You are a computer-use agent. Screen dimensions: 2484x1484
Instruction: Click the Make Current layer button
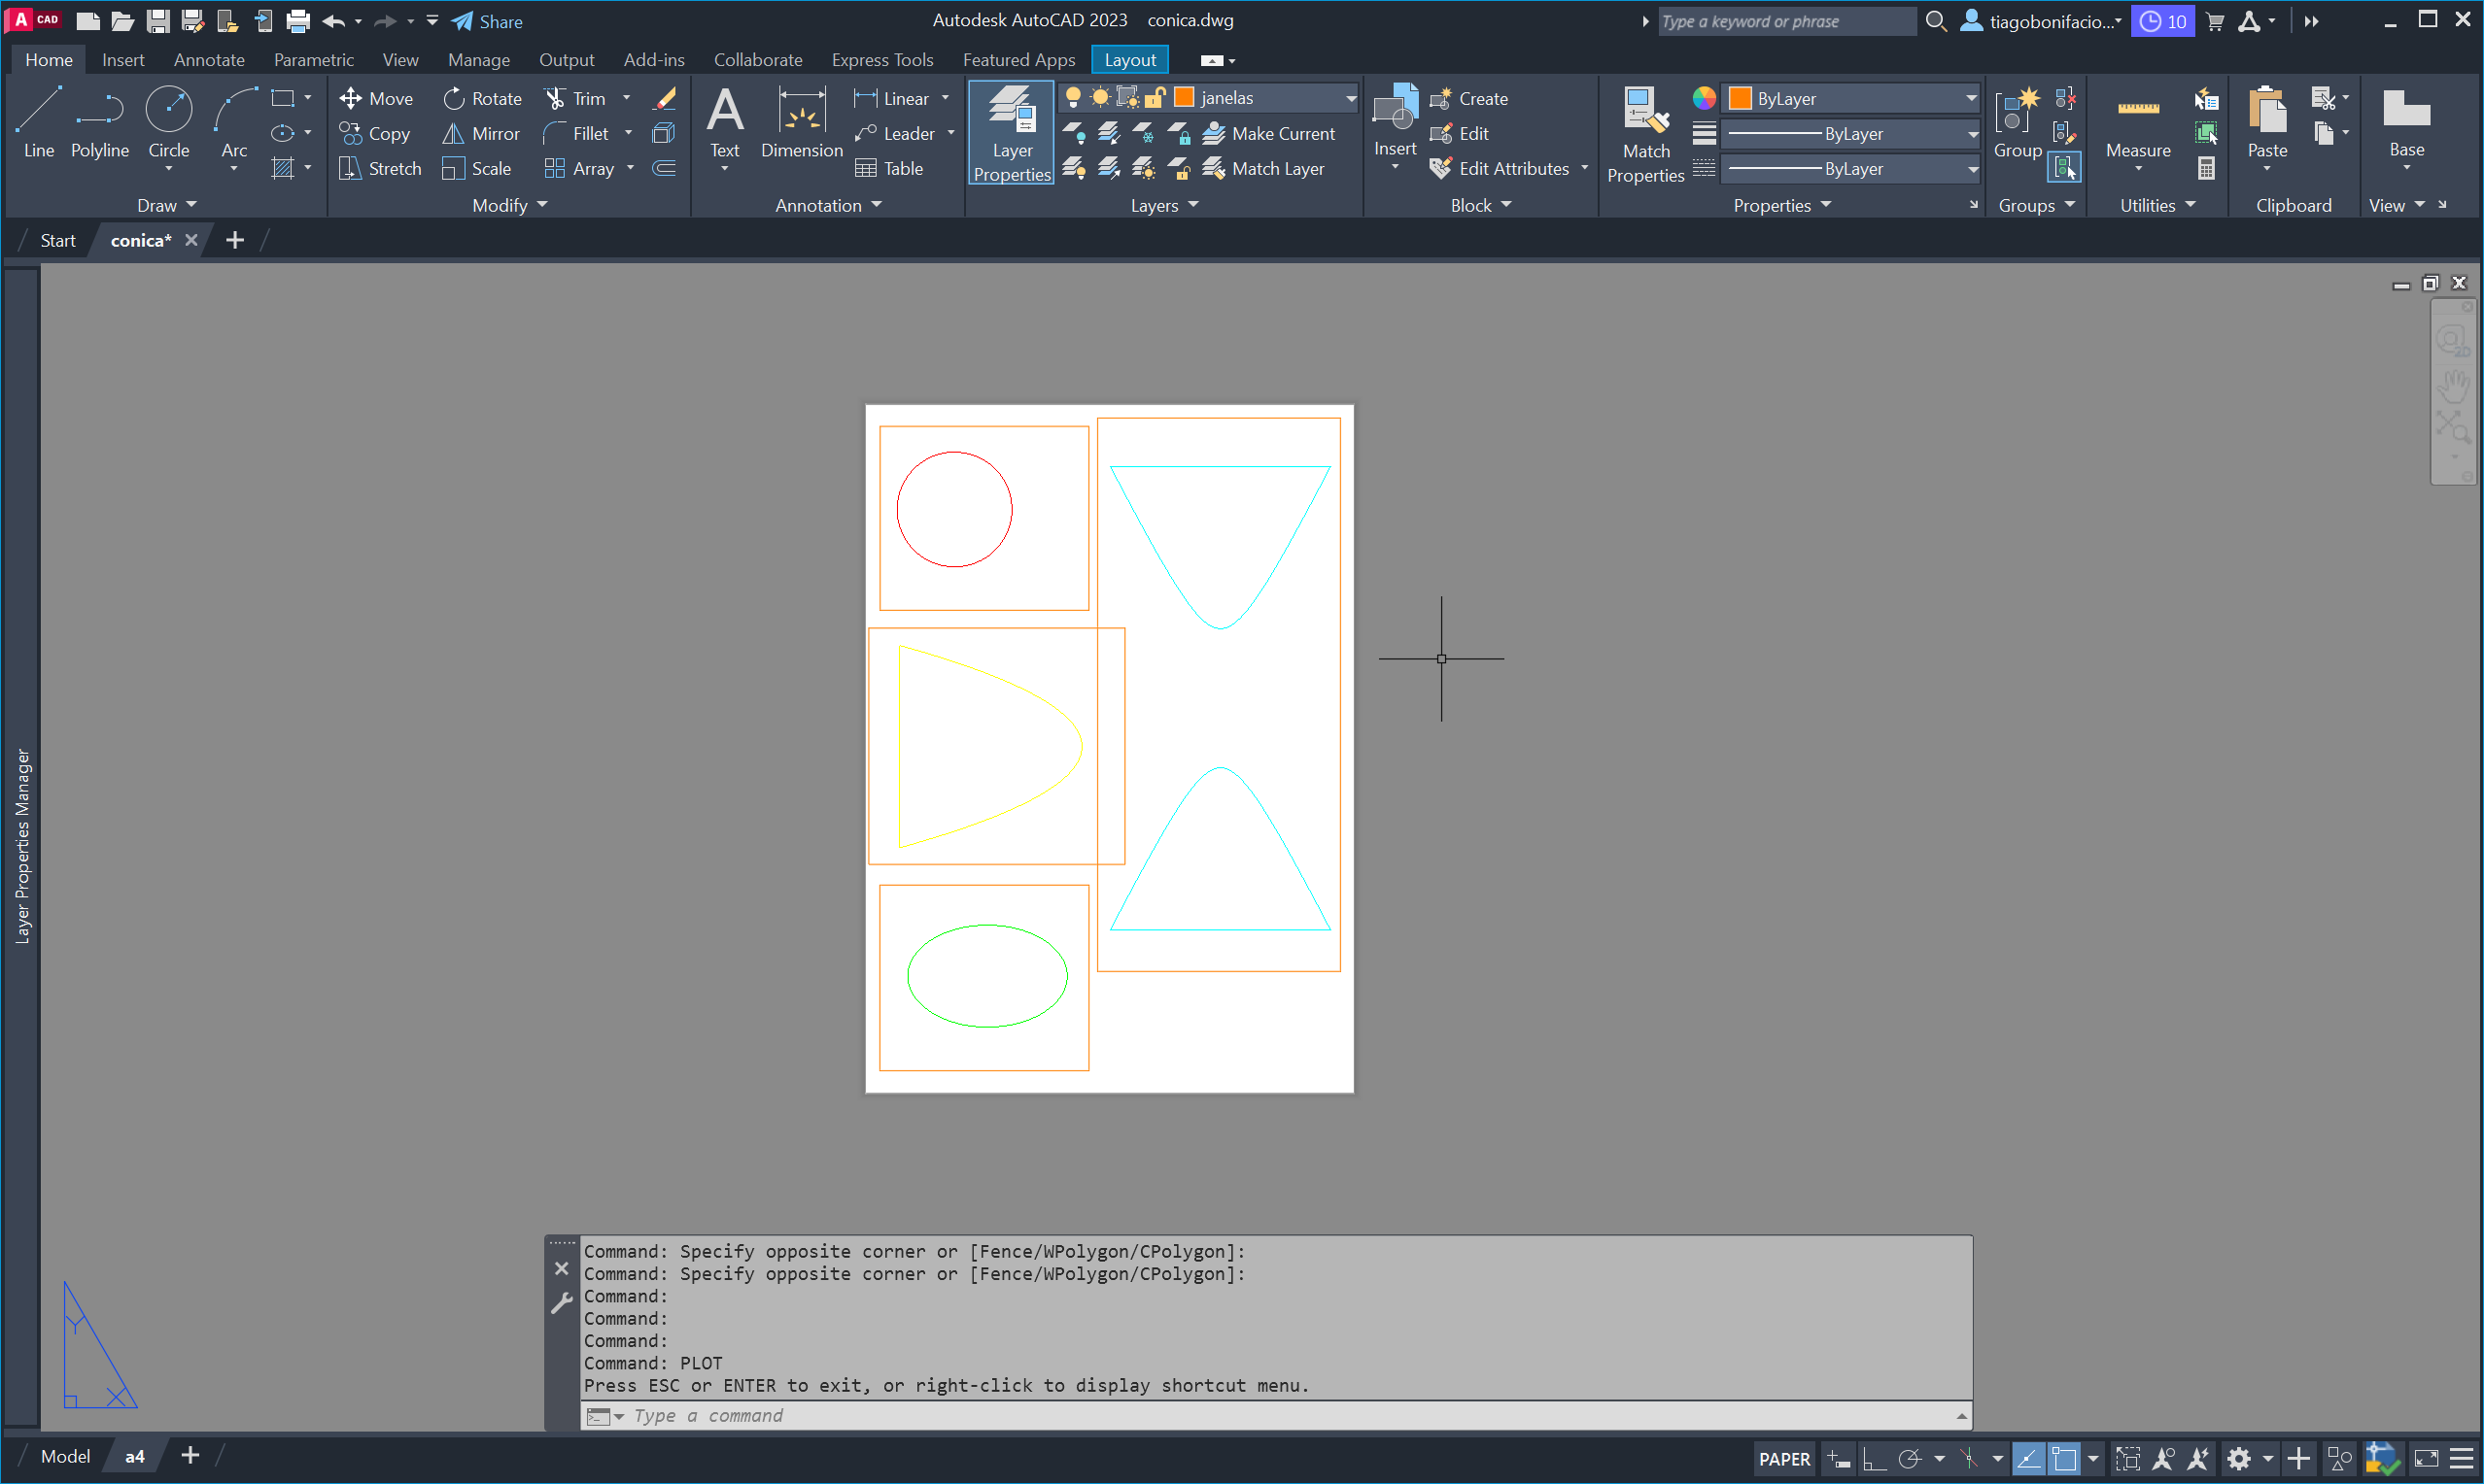tap(1268, 133)
